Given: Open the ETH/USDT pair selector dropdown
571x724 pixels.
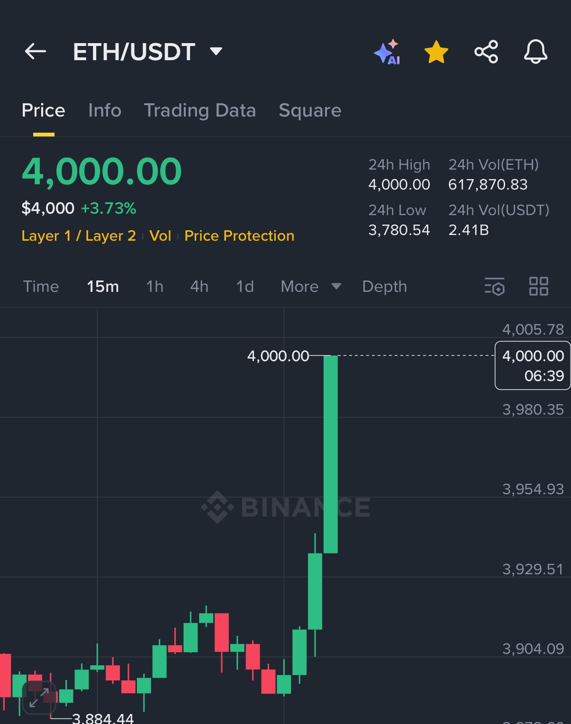Looking at the screenshot, I should 216,51.
